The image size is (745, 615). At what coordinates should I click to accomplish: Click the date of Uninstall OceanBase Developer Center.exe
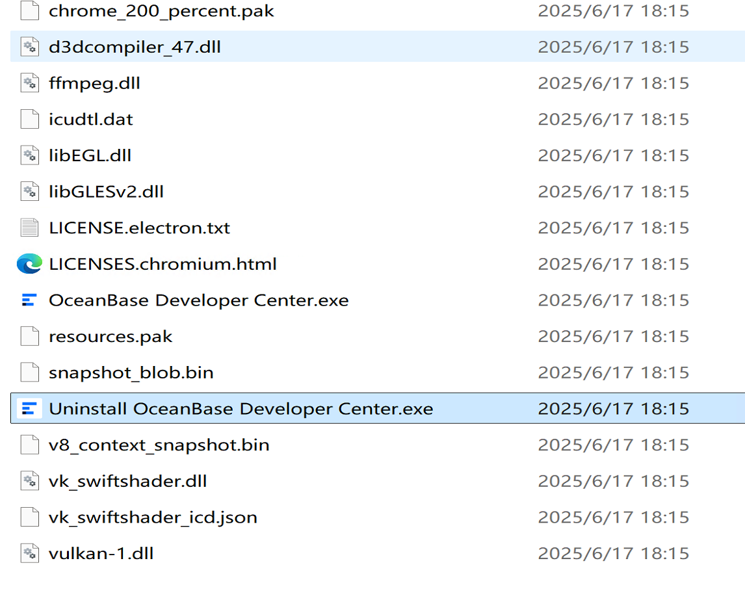614,409
